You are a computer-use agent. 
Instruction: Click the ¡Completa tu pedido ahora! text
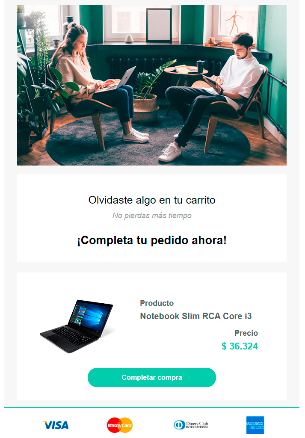tap(152, 240)
